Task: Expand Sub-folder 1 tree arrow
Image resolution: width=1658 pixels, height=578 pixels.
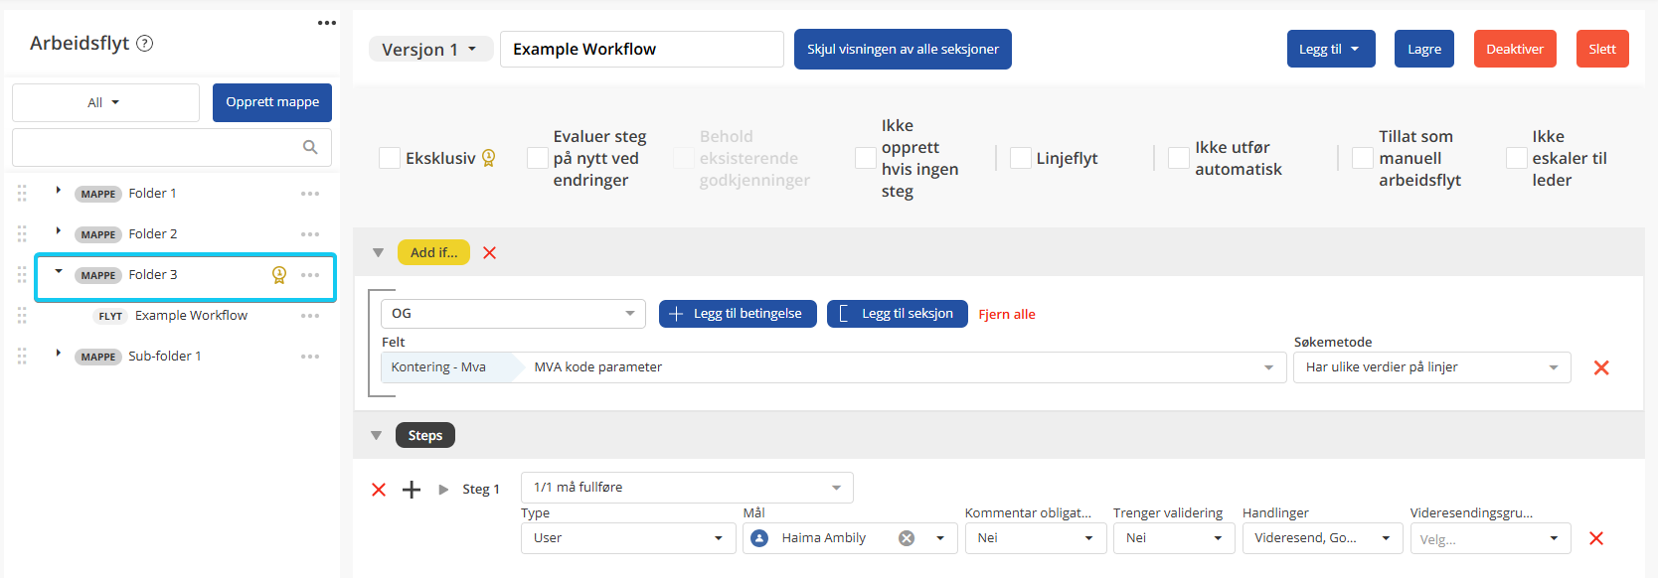Action: (59, 353)
